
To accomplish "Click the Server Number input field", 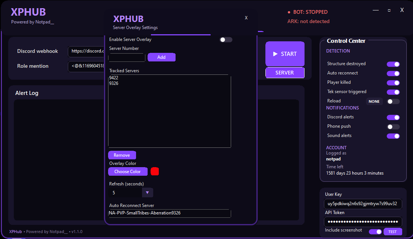I will coord(127,58).
